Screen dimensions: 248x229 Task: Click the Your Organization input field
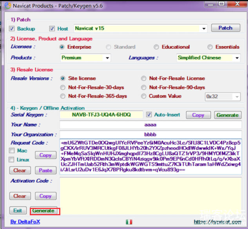coord(150,134)
